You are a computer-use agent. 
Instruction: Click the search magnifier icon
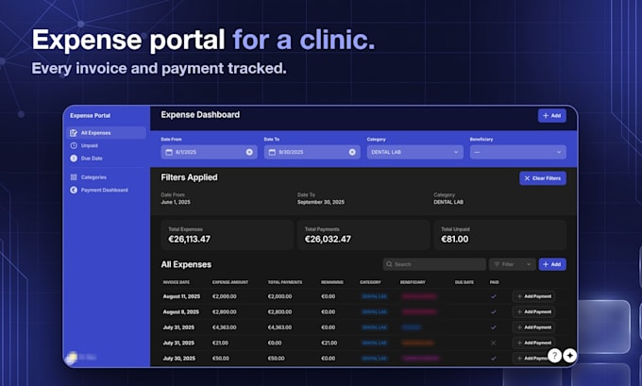389,264
